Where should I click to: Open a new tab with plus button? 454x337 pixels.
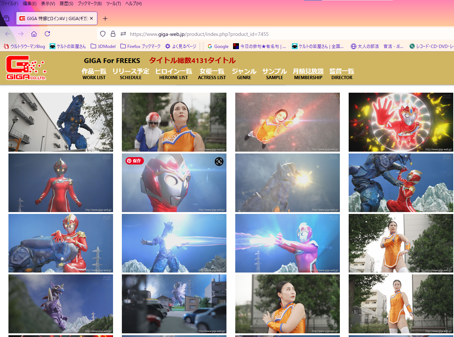click(x=105, y=18)
